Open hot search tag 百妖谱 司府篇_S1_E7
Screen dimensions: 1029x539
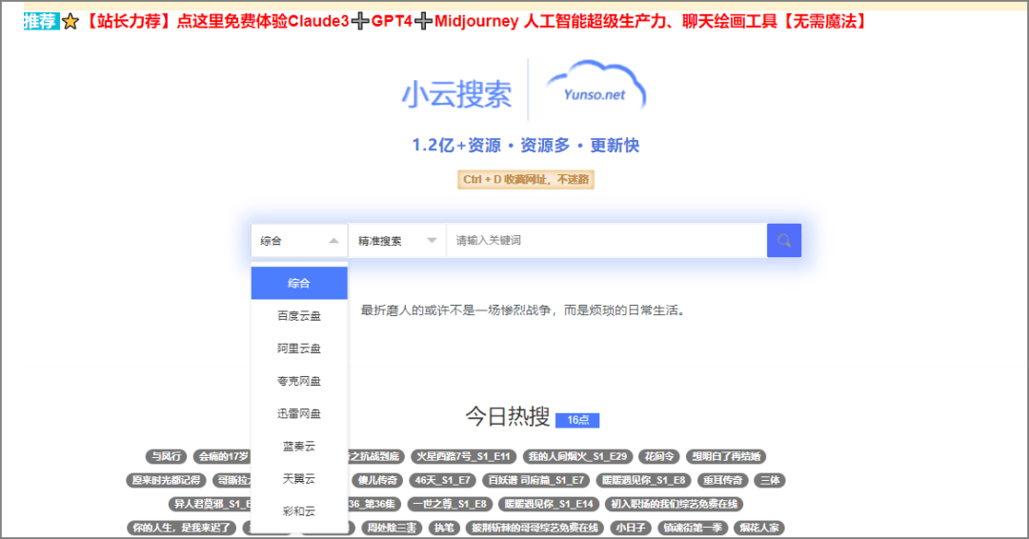[535, 480]
